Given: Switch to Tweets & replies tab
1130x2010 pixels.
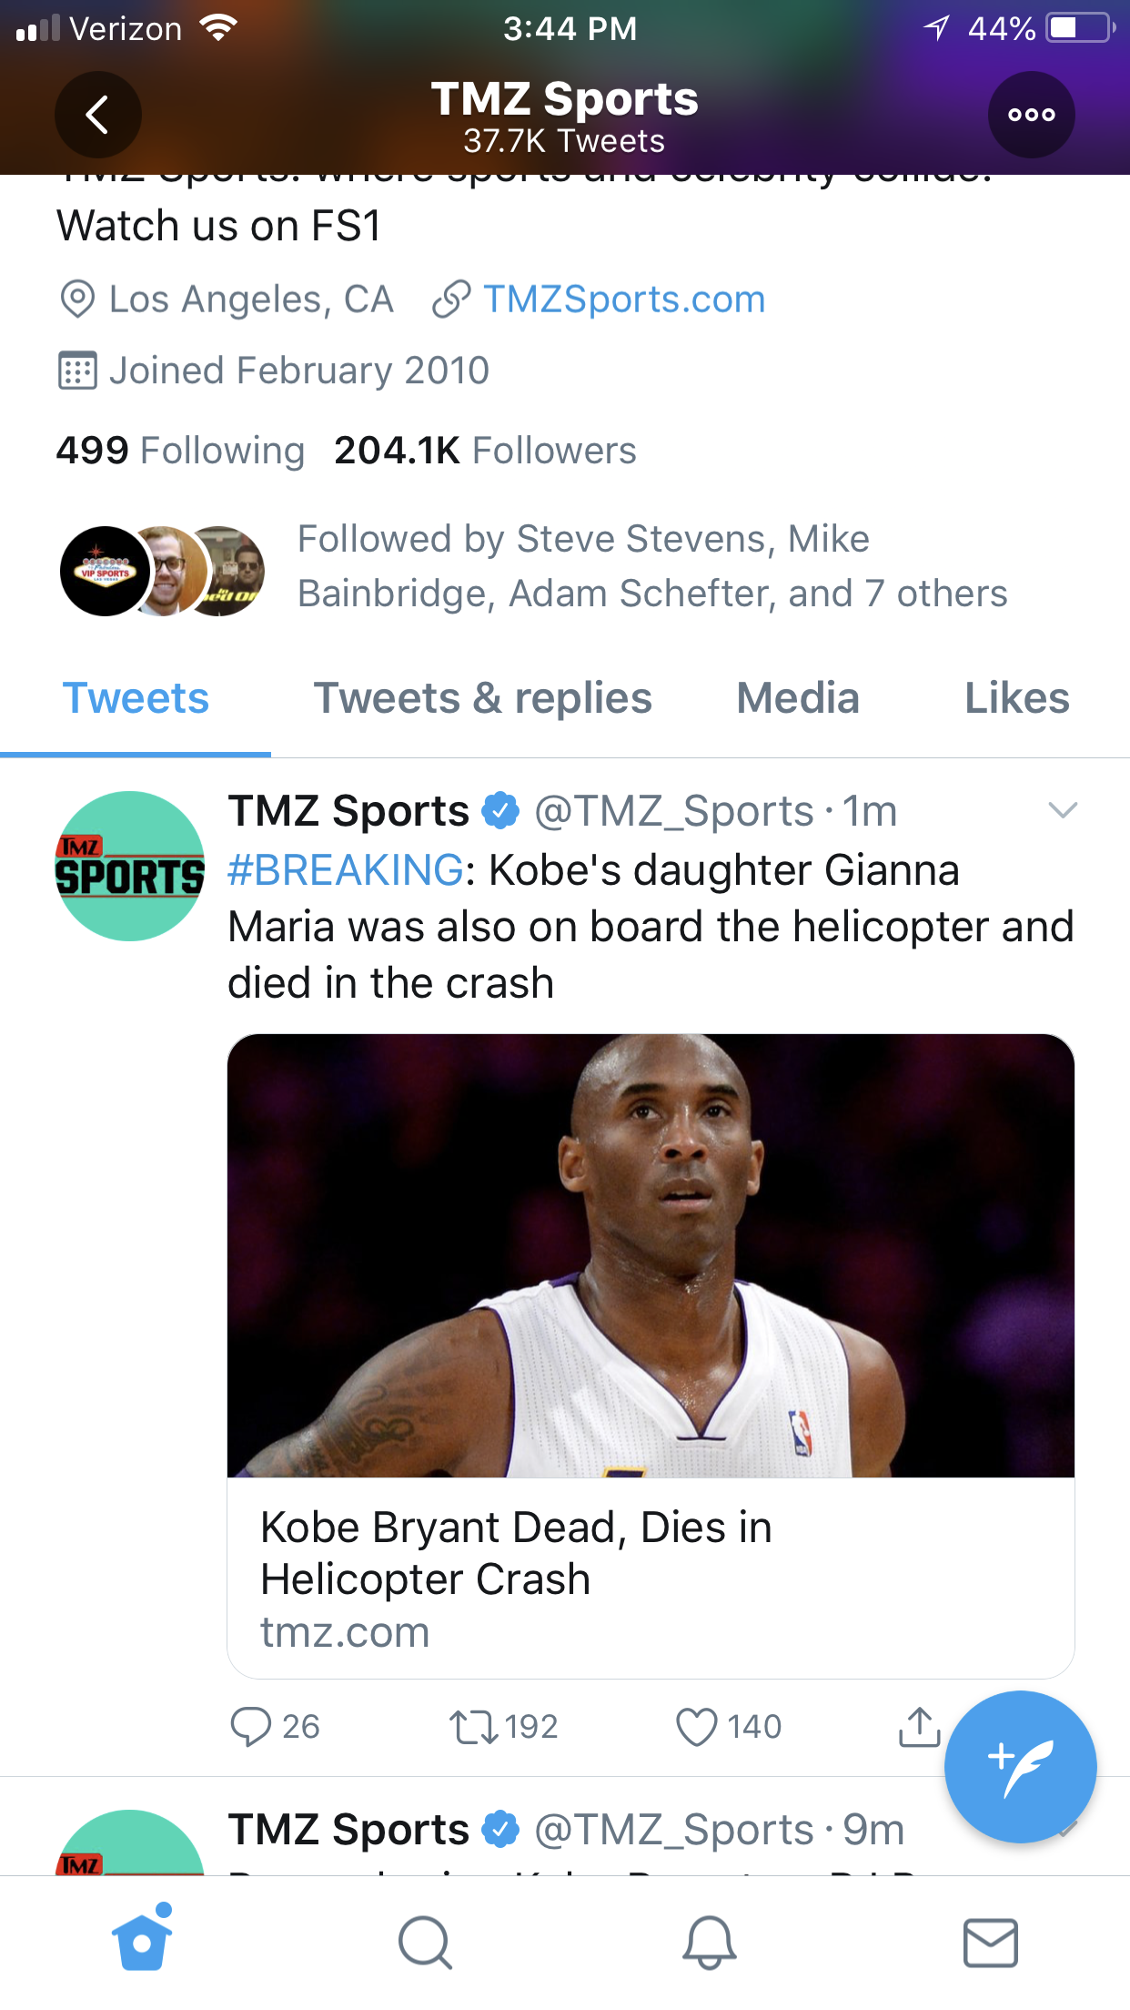Looking at the screenshot, I should [482, 699].
